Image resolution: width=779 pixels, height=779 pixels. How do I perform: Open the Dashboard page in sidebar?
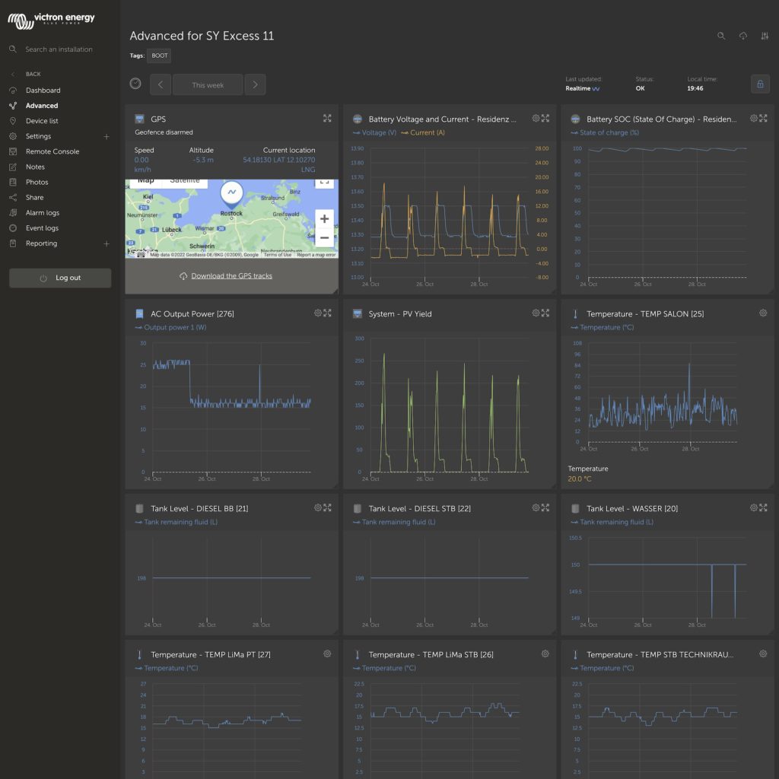point(43,91)
